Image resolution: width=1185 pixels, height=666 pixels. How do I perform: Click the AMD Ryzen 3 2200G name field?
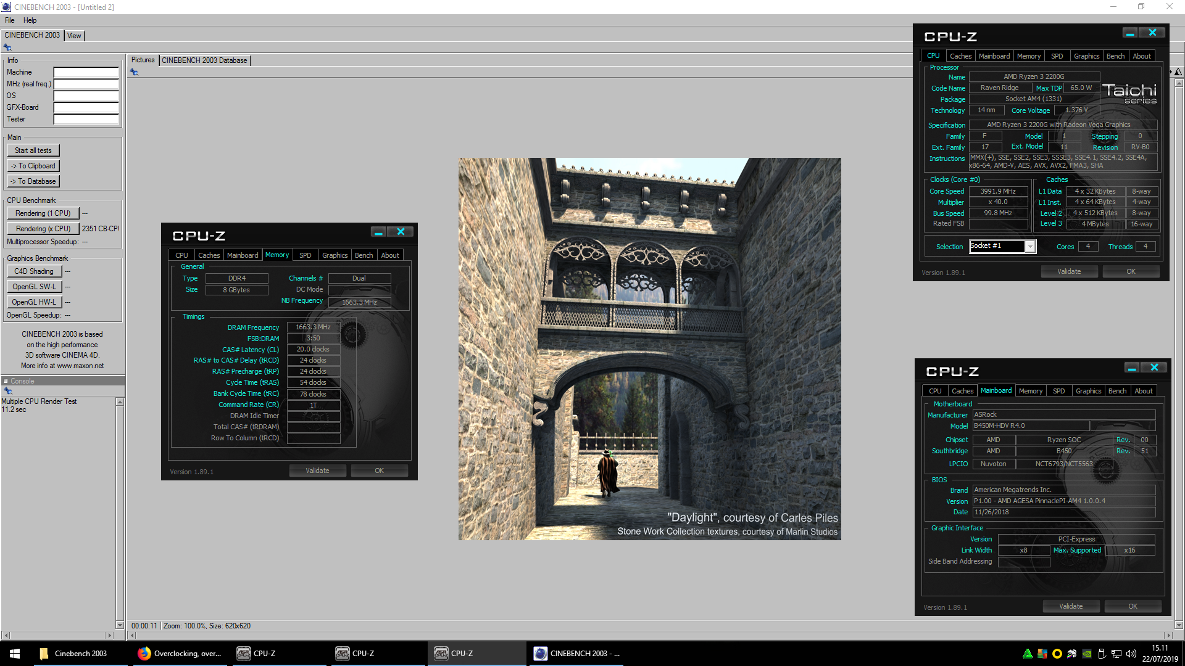(x=1034, y=77)
